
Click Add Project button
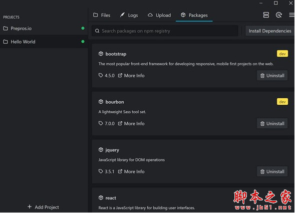[x=43, y=207]
